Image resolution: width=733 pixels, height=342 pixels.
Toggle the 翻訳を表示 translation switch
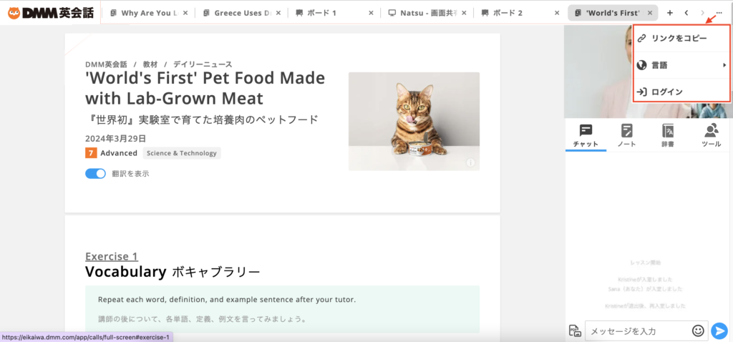(95, 173)
